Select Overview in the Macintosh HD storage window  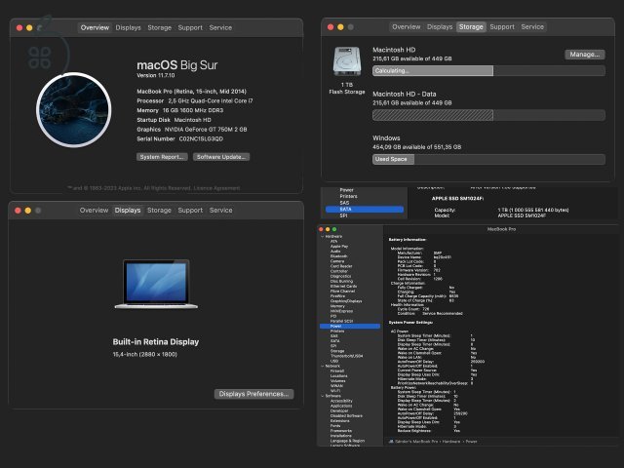(x=406, y=26)
